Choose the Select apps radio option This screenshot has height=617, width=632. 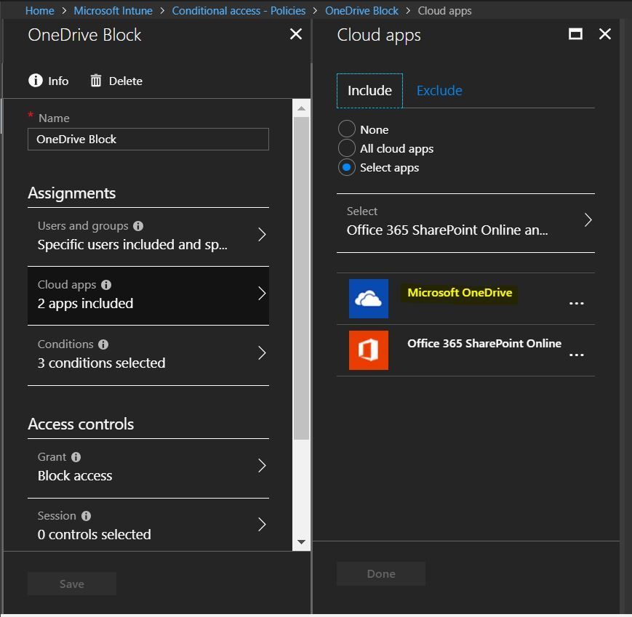point(347,167)
